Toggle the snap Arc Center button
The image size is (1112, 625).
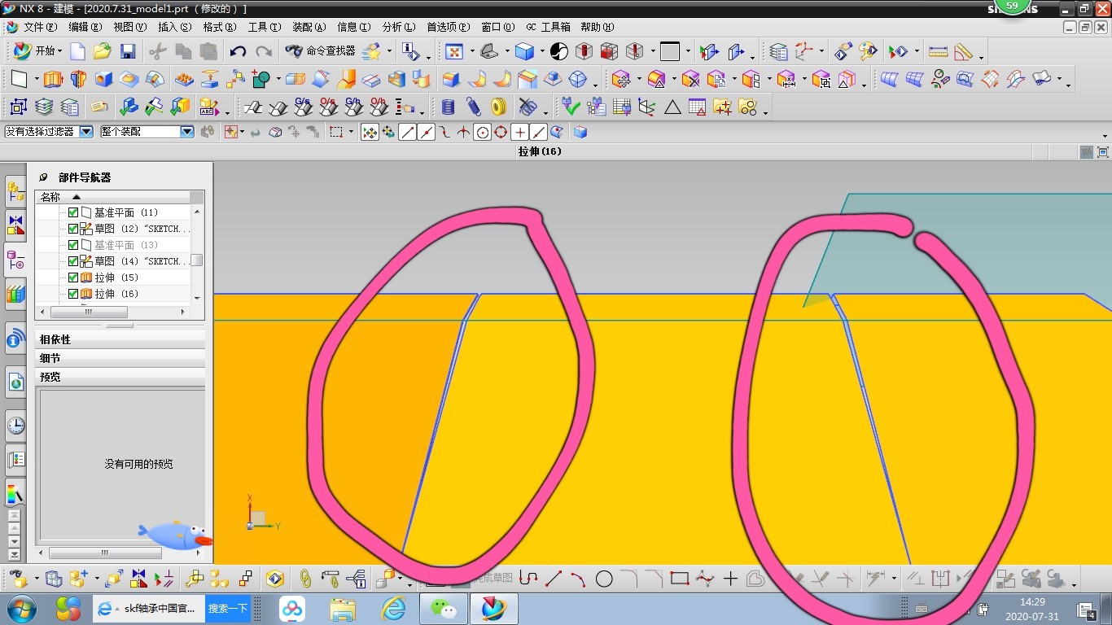click(x=483, y=132)
